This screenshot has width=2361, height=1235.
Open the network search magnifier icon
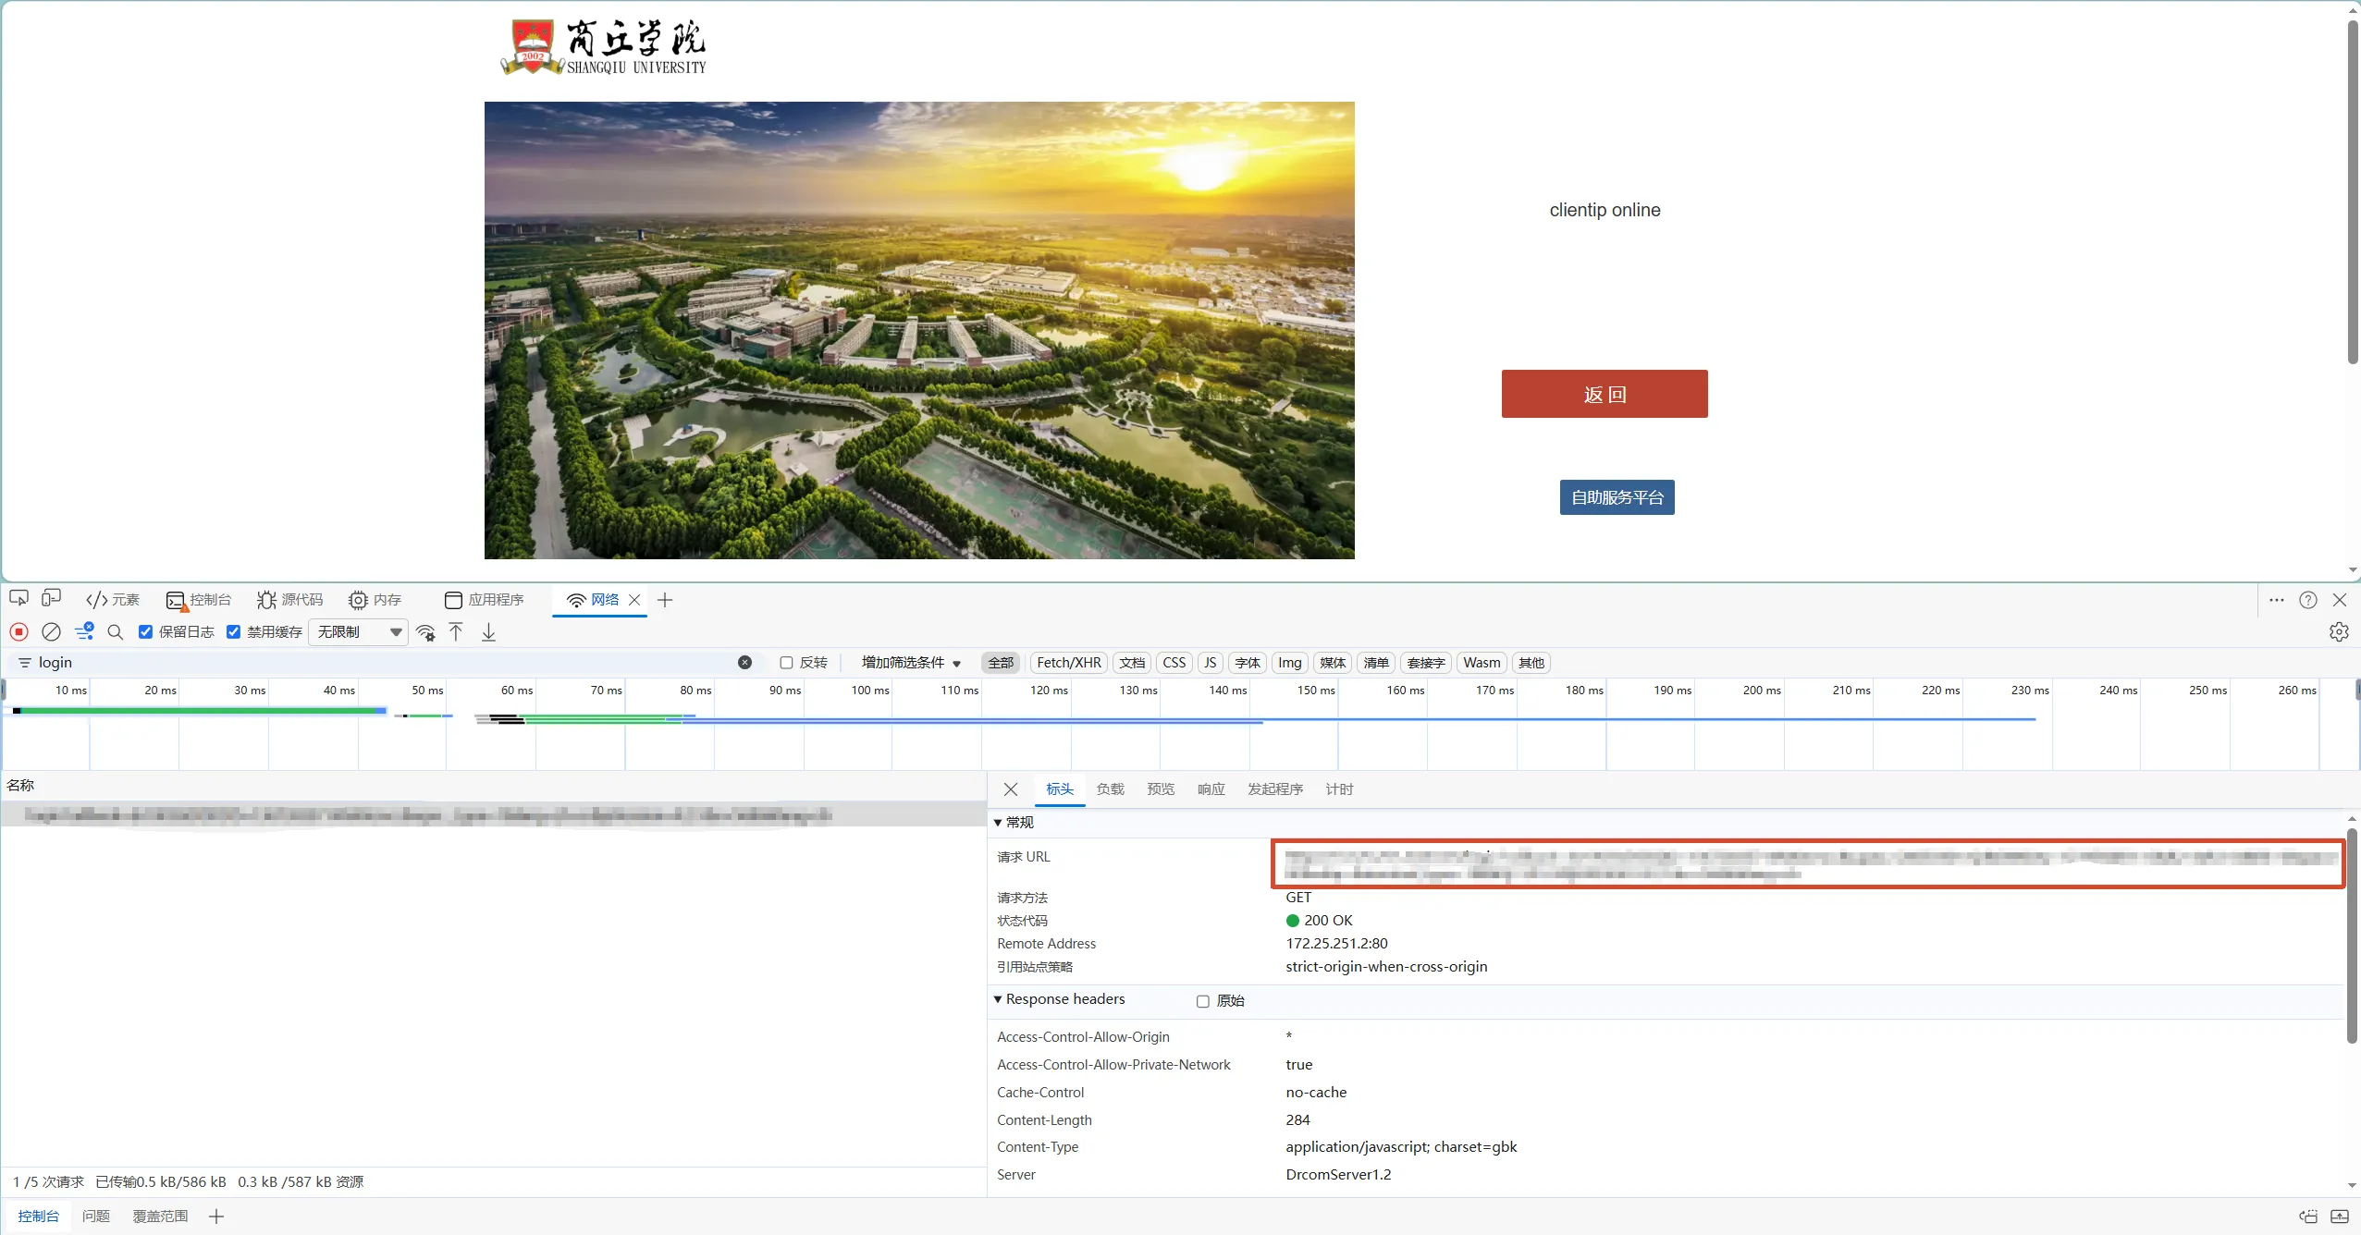click(116, 632)
